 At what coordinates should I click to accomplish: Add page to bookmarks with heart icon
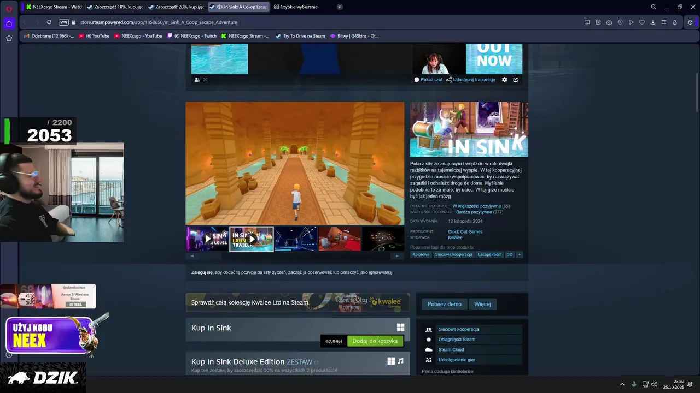pos(642,22)
